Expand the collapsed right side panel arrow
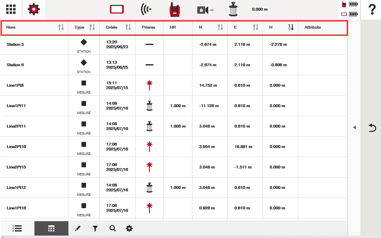The height and width of the screenshot is (238, 381). point(354,128)
